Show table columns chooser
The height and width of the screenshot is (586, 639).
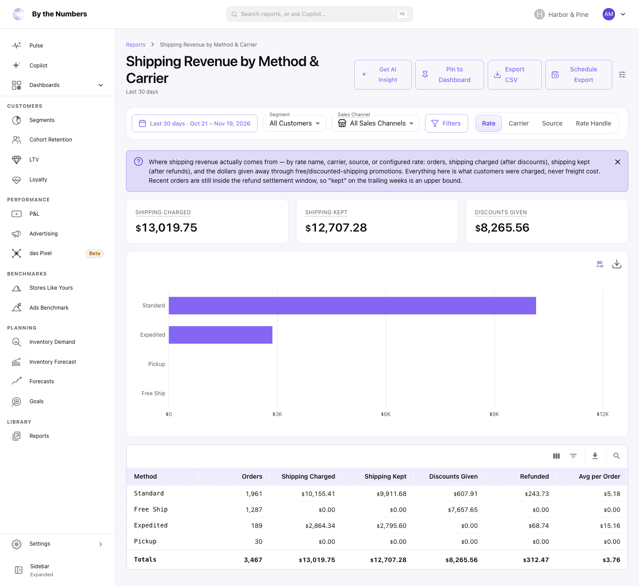(x=556, y=456)
